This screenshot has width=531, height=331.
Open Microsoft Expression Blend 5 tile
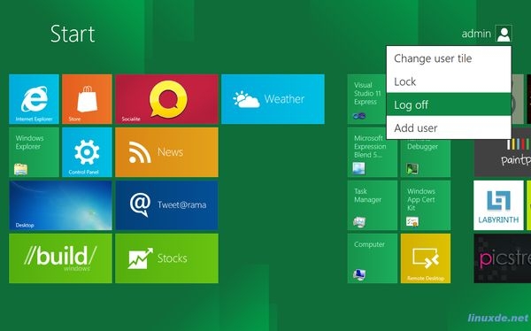coord(373,152)
